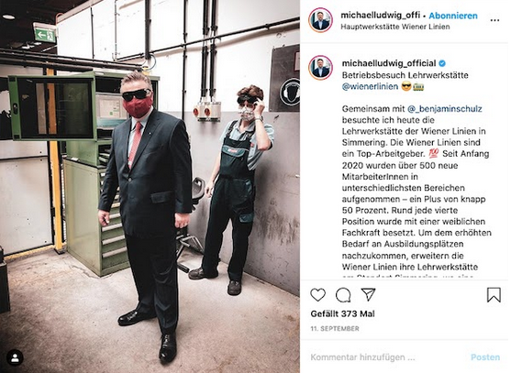The height and width of the screenshot is (373, 522).
Task: Share post with paper plane icon
Action: 368,294
